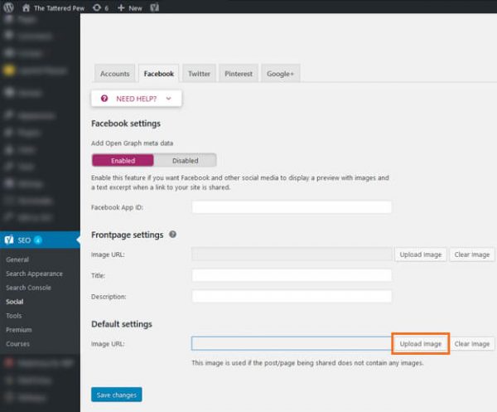This screenshot has width=497, height=412.
Task: Click The Tattered Pew site name
Action: click(x=60, y=8)
